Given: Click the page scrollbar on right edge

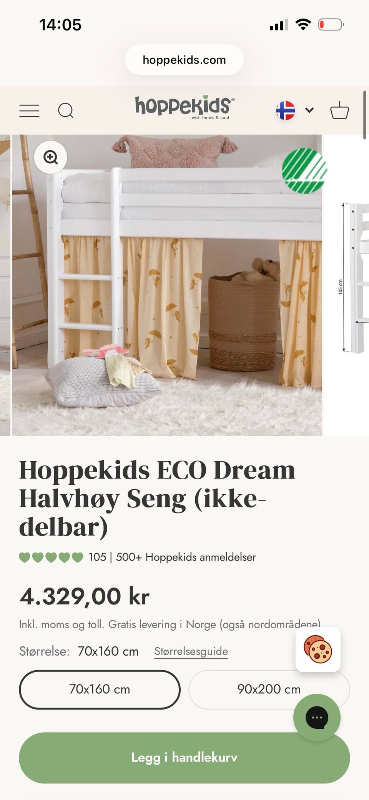Looking at the screenshot, I should point(364,115).
